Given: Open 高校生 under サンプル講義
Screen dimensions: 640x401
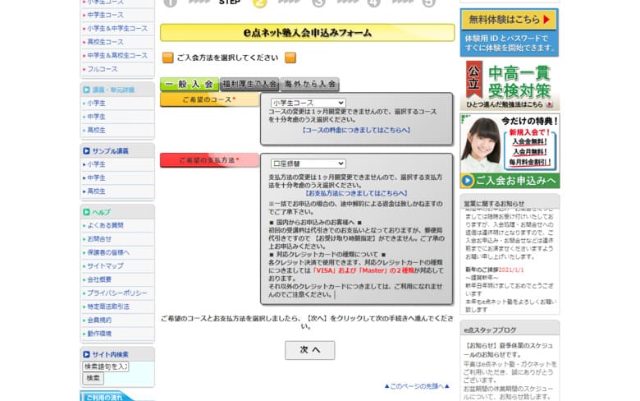Looking at the screenshot, I should coord(96,191).
